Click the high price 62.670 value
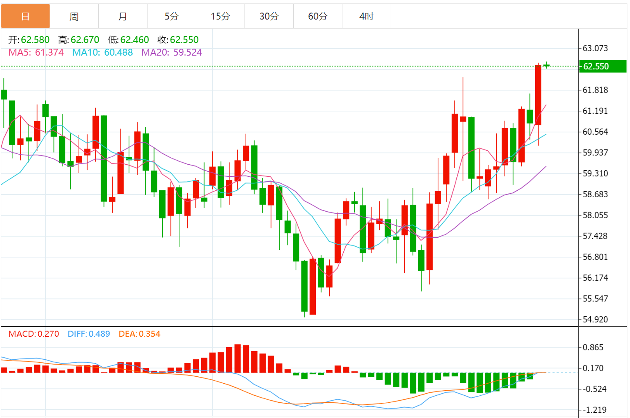The height and width of the screenshot is (418, 630). [85, 40]
